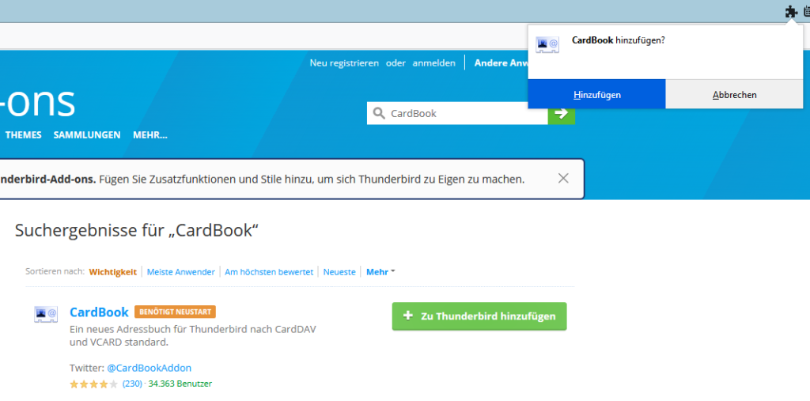Click the Andere Anwendungen menu
The image size is (810, 401).
500,63
